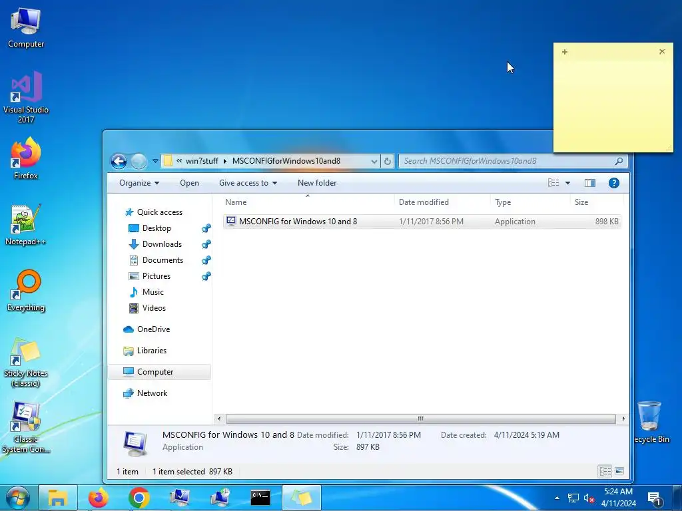This screenshot has width=682, height=511.
Task: Toggle the preview pane button
Action: coord(590,183)
